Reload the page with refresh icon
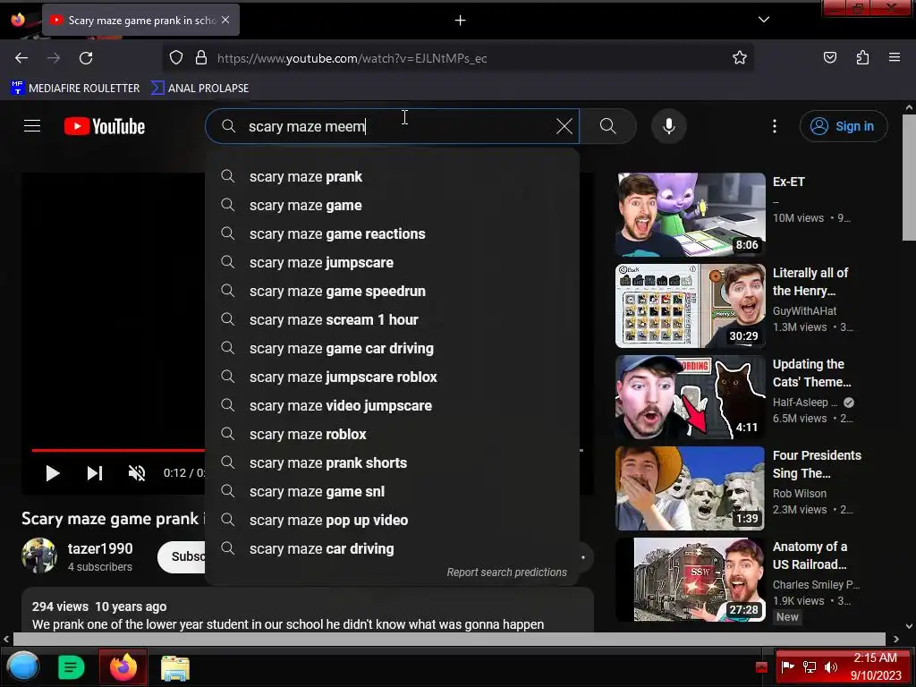Screen dimensions: 916x687 coord(86,58)
